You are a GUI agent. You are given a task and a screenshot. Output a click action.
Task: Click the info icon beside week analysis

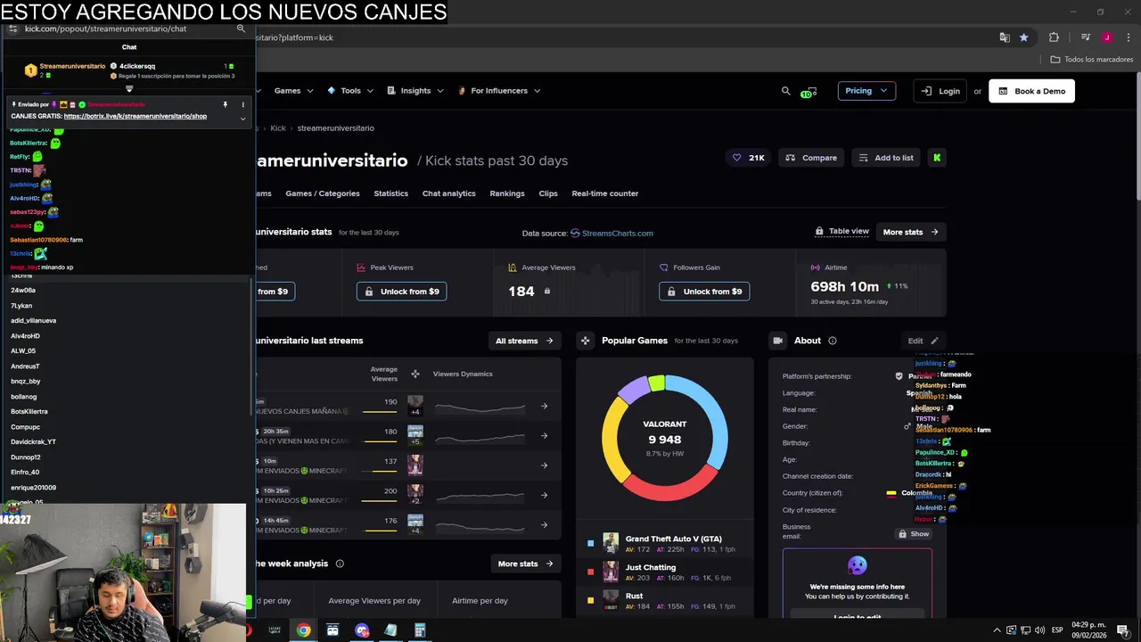(340, 564)
